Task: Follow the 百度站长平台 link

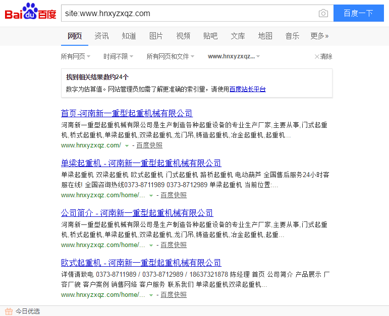Action: [x=248, y=89]
